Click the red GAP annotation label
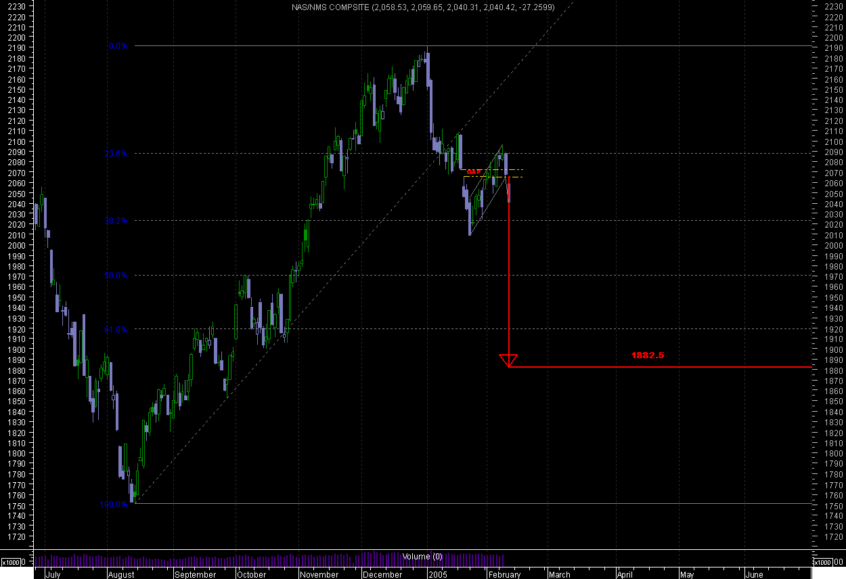 pos(474,172)
